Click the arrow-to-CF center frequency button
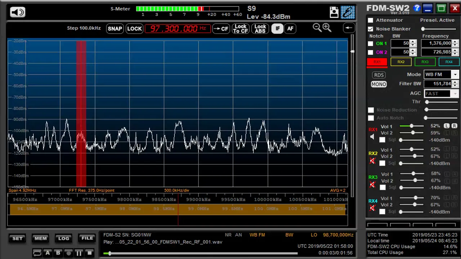The width and height of the screenshot is (461, 259). [221, 29]
